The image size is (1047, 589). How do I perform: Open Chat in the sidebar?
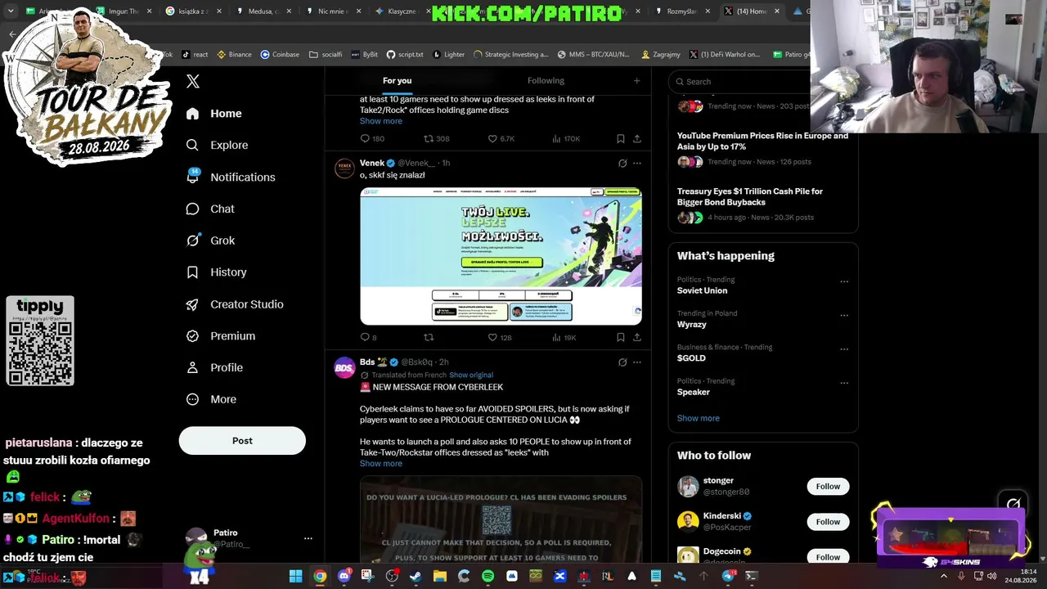pyautogui.click(x=210, y=209)
